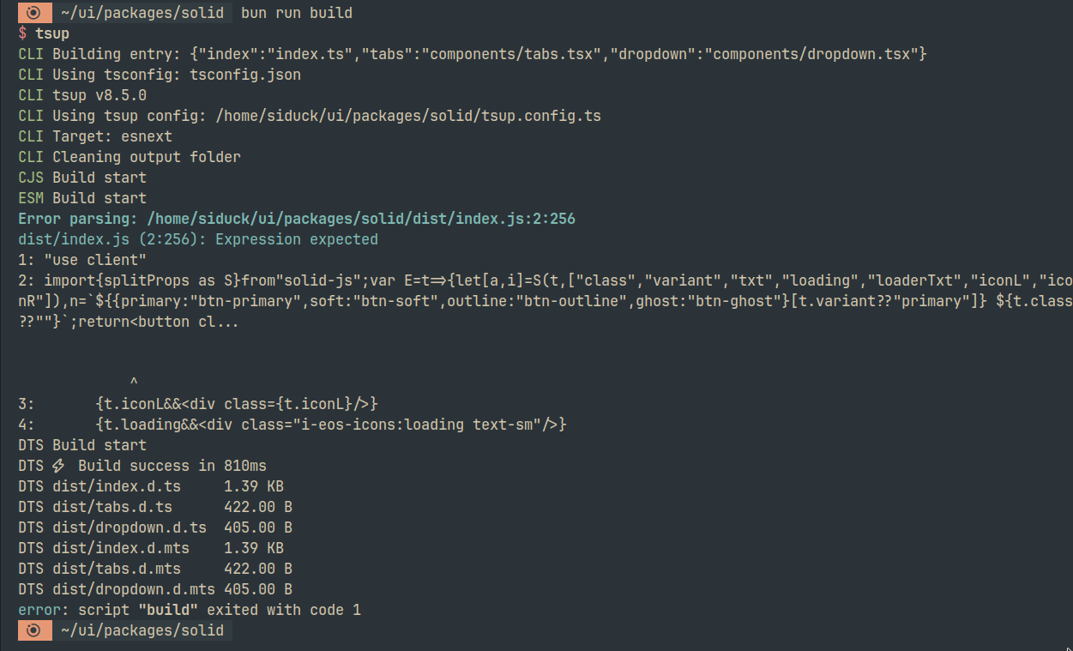Click the 'Expression expected' error message

click(x=297, y=239)
